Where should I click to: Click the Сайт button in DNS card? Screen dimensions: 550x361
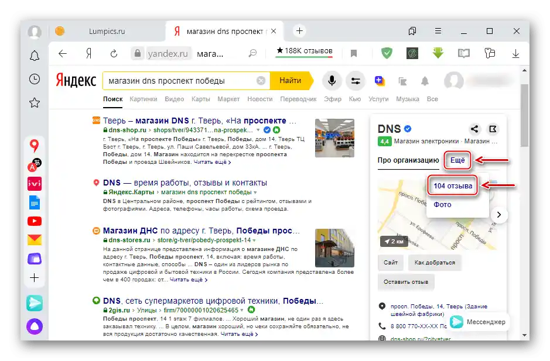point(391,263)
